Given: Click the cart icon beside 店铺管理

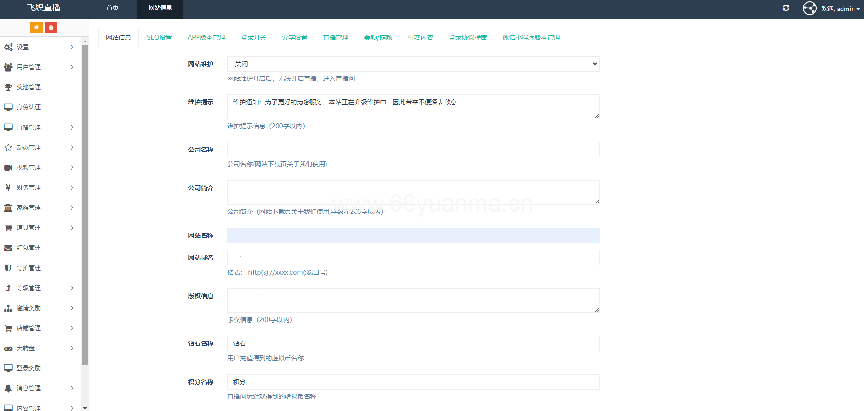Looking at the screenshot, I should [x=8, y=328].
